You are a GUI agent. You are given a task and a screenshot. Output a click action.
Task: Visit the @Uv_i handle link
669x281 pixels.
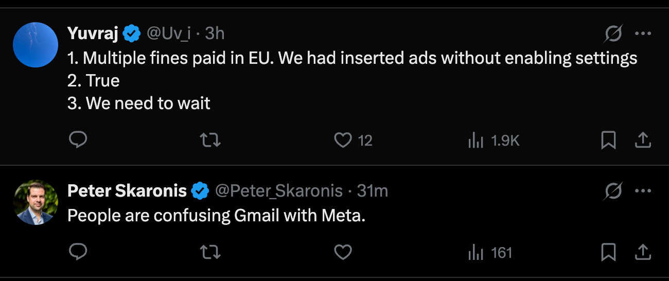pyautogui.click(x=169, y=34)
